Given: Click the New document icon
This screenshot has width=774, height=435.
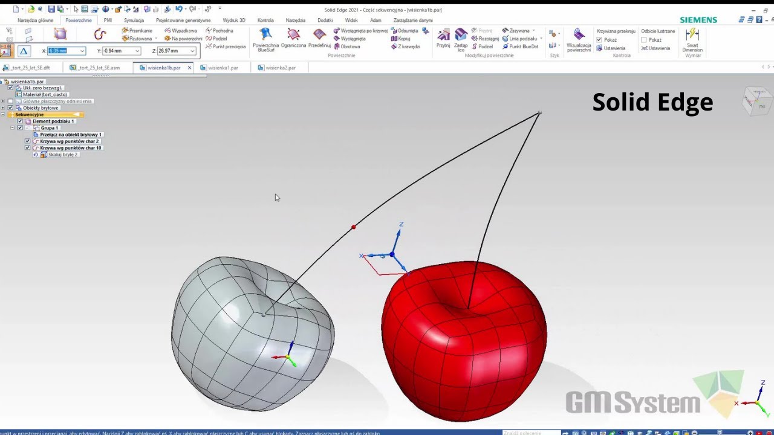Looking at the screenshot, I should click(x=15, y=9).
